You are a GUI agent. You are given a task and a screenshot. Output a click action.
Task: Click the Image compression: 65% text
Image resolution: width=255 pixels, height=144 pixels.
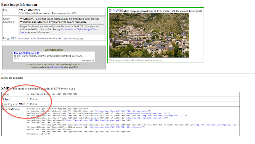tap(64, 13)
